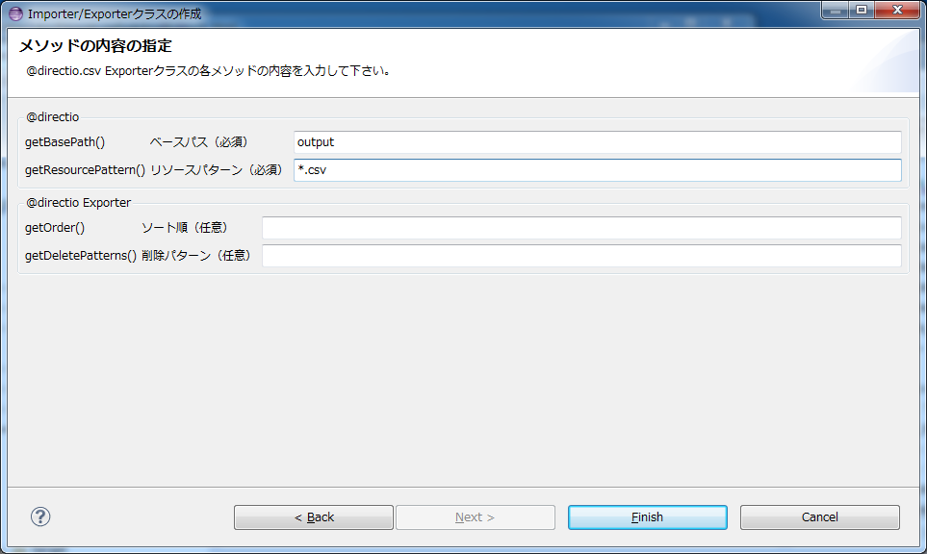This screenshot has width=927, height=554.
Task: Click the getOrder sort order field
Action: click(581, 228)
